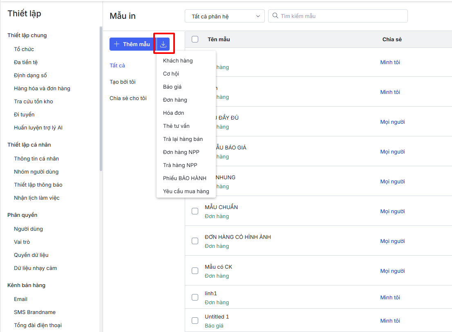Viewport: 452px width, 332px height.
Task: Click the plus icon on Thêm mẫu
Action: tap(117, 44)
